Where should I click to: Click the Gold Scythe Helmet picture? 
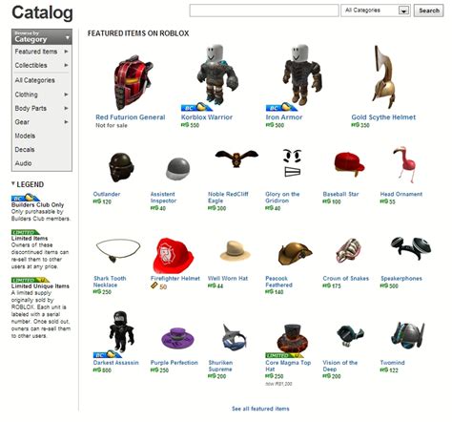(x=383, y=76)
